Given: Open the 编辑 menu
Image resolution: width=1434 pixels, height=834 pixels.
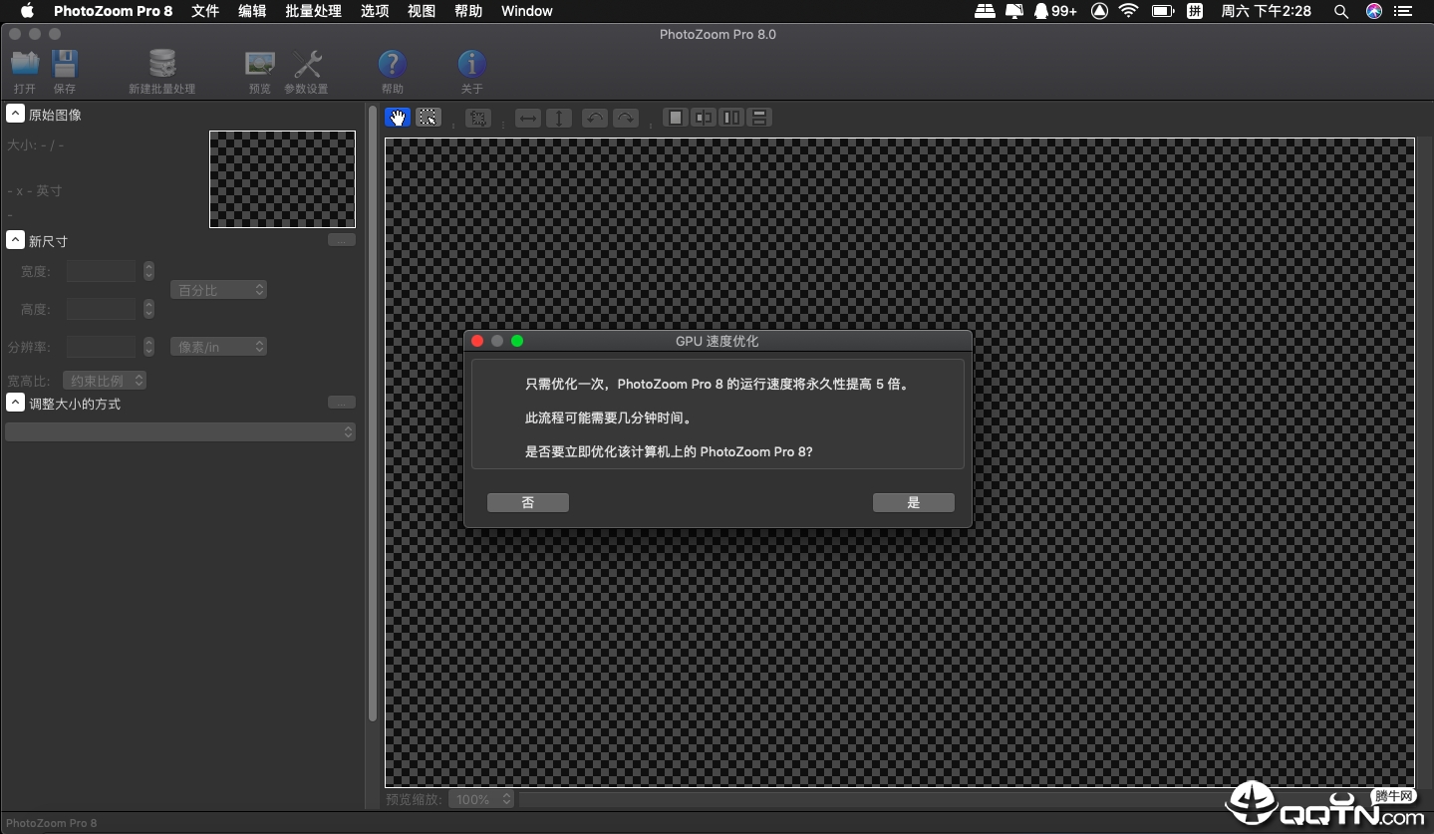Looking at the screenshot, I should pos(252,11).
